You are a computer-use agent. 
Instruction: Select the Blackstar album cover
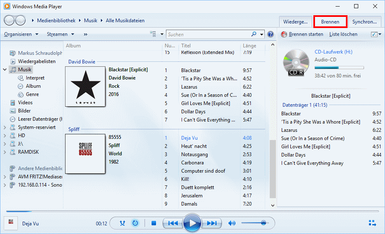[x=85, y=87]
